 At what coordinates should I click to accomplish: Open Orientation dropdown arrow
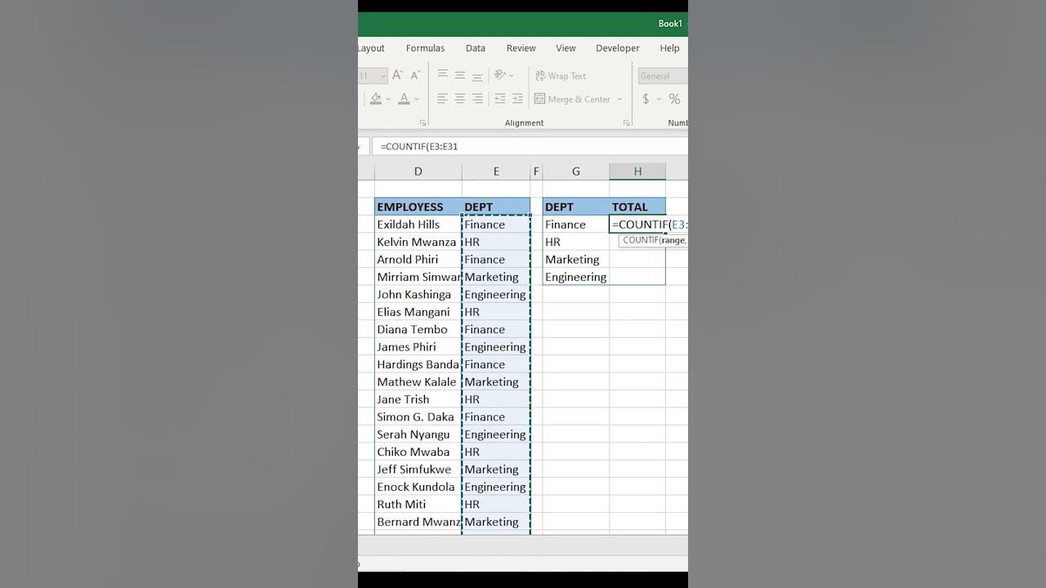point(512,76)
